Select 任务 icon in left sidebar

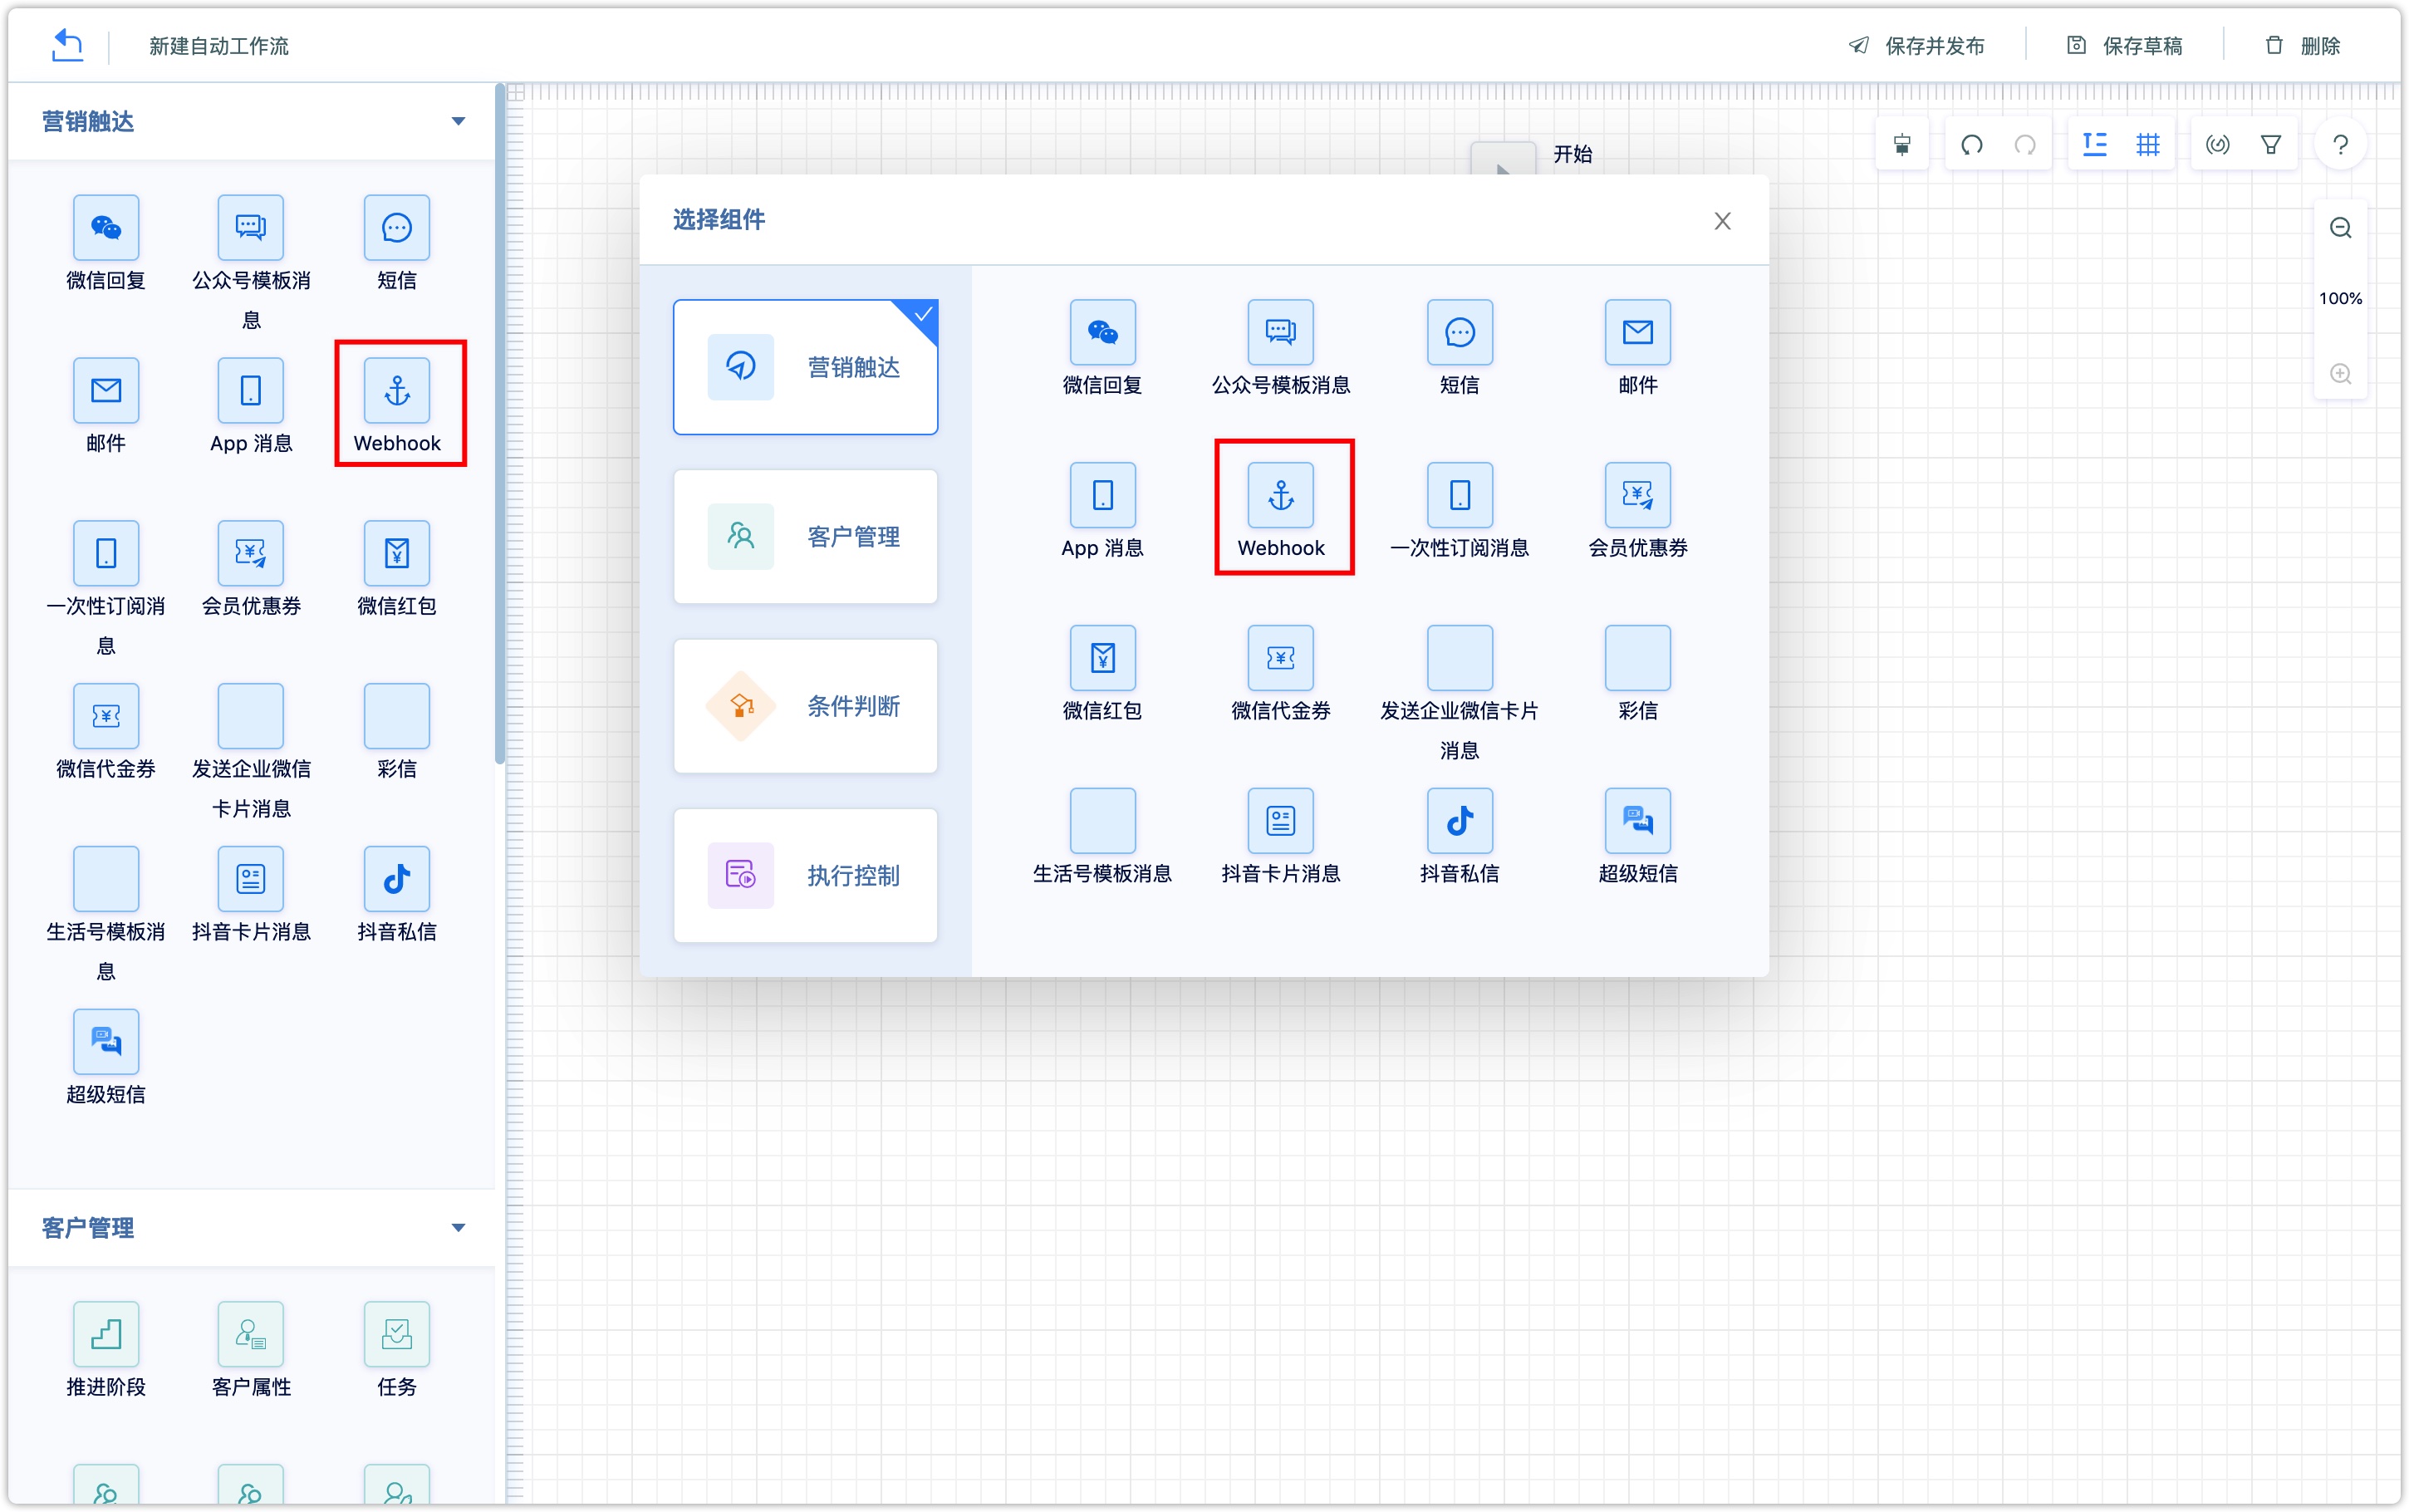click(x=397, y=1334)
